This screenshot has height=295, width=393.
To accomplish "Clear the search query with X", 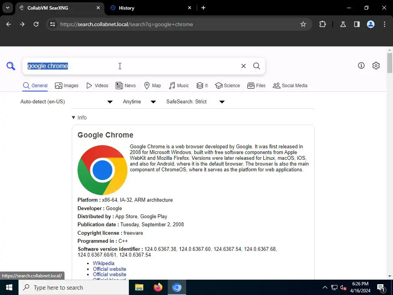I will 243,66.
